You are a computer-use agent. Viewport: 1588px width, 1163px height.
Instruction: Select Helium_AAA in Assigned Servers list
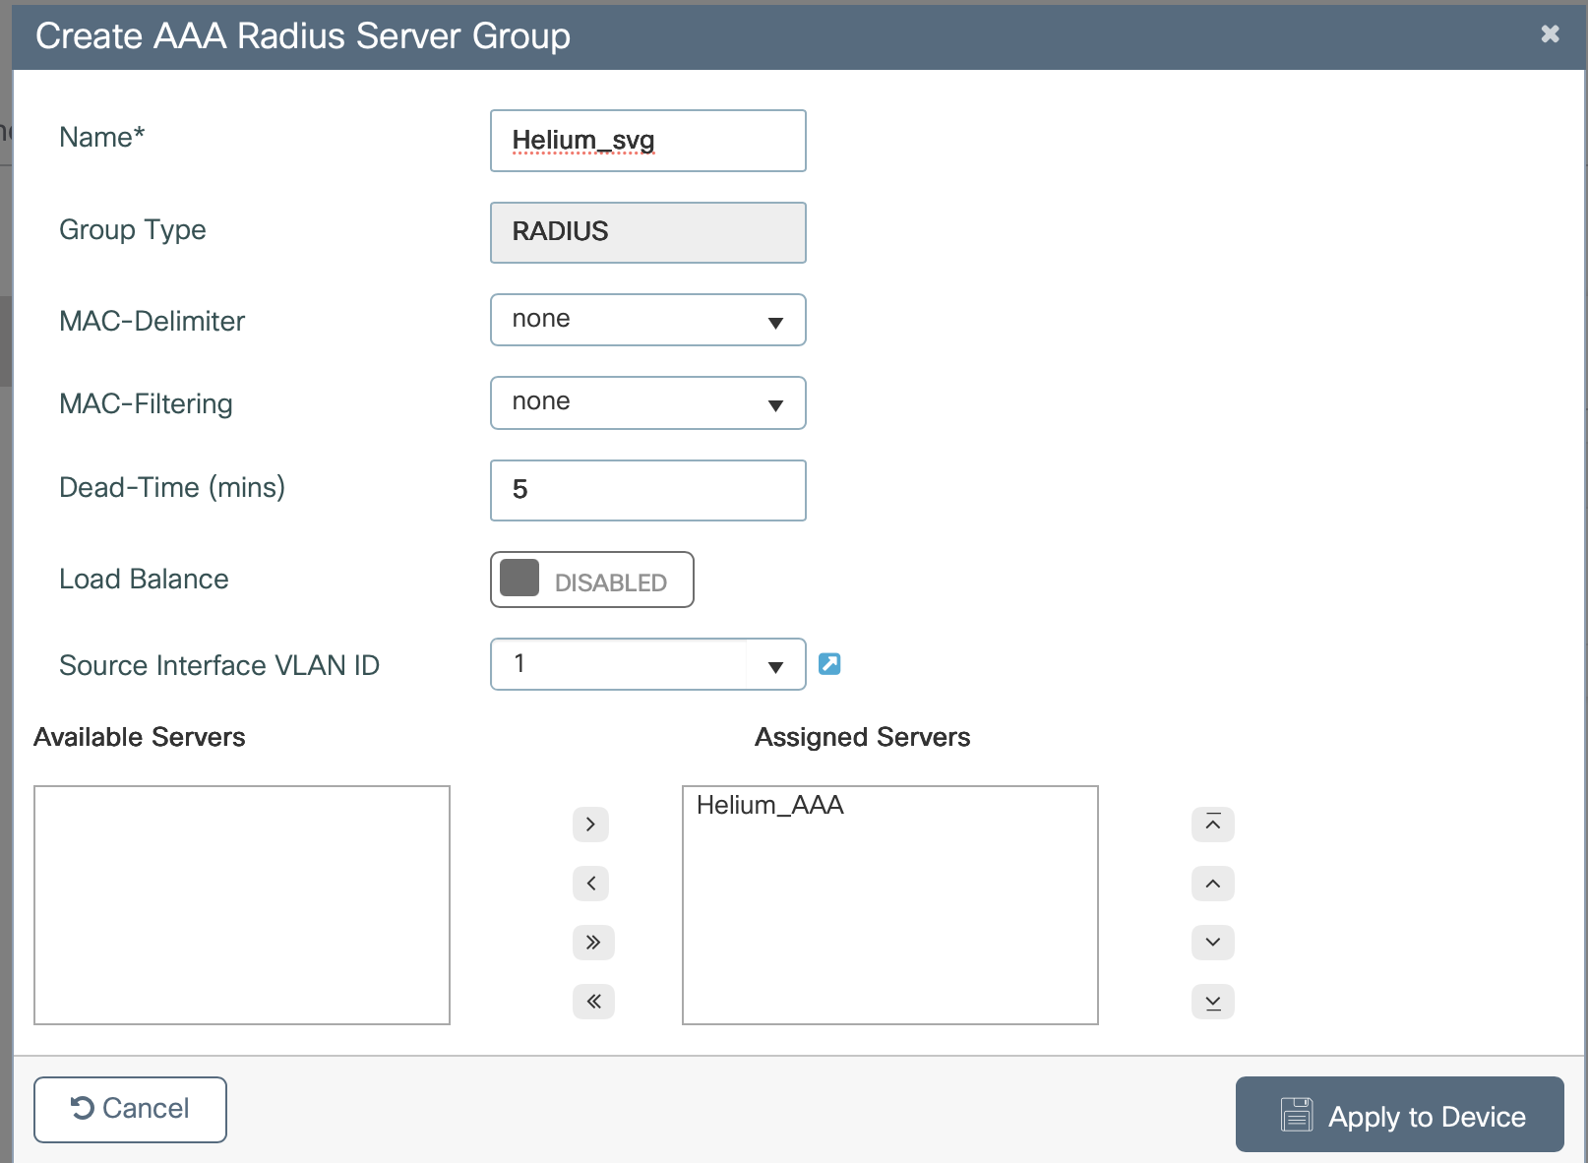click(769, 805)
